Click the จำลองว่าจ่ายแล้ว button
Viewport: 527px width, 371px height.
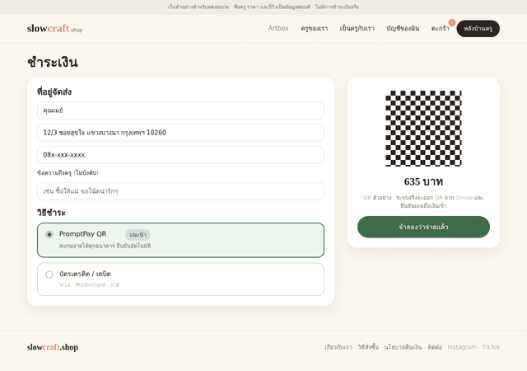pos(423,227)
